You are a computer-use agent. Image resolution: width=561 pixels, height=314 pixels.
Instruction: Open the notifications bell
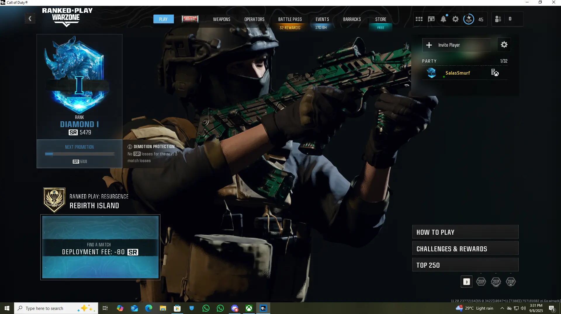(443, 19)
